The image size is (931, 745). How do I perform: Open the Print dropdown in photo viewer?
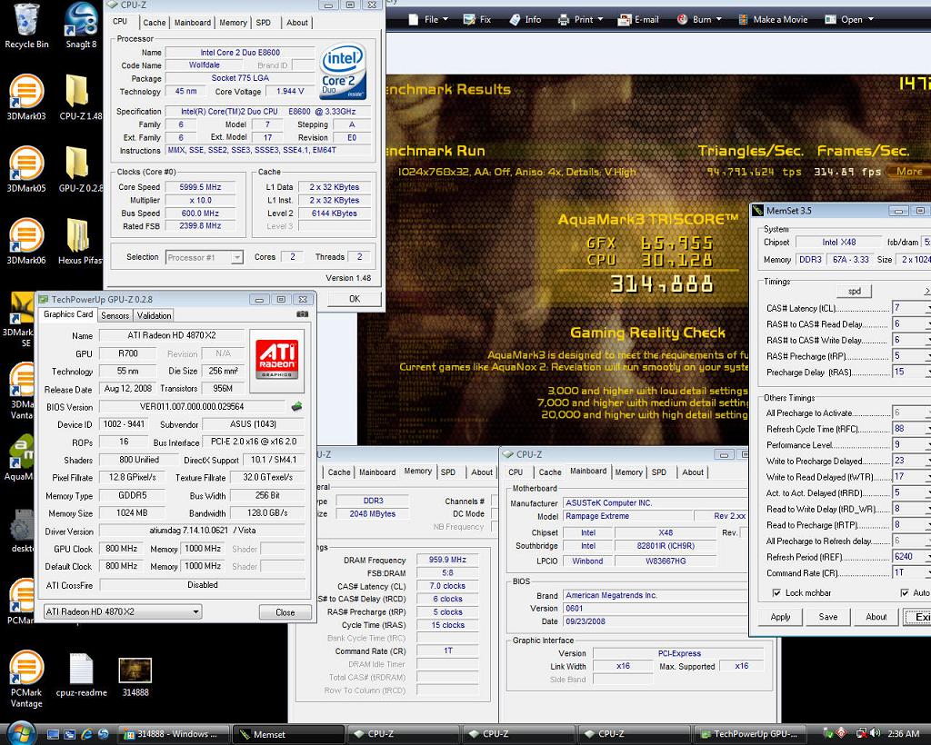580,20
